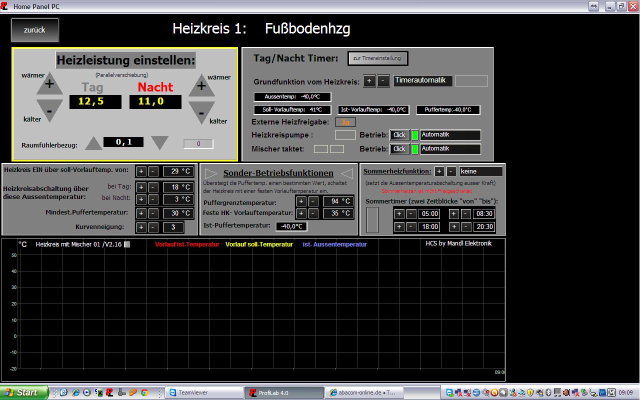Viewport: 640px width, 400px height.
Task: Click the orange quick launch icon before Chrome
Action: [x=133, y=392]
